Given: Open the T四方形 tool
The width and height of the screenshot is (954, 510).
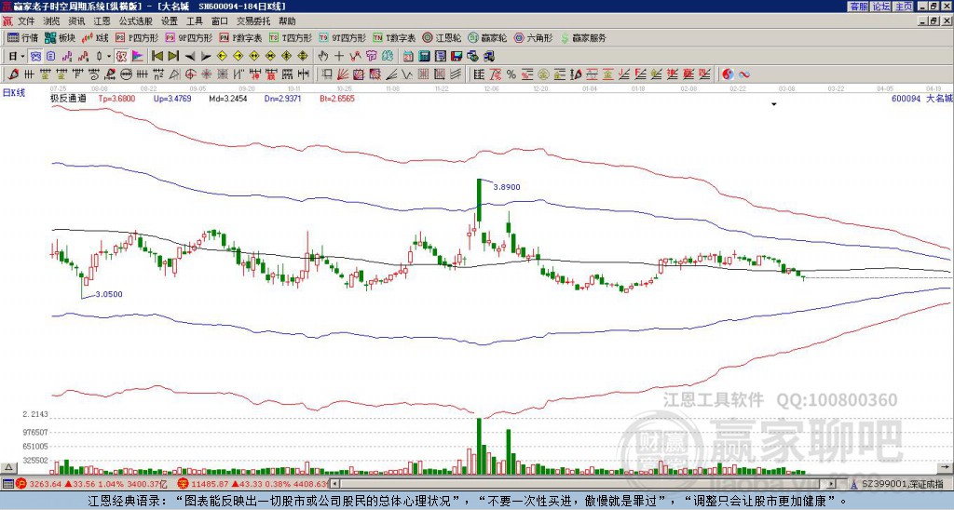Looking at the screenshot, I should (x=291, y=37).
